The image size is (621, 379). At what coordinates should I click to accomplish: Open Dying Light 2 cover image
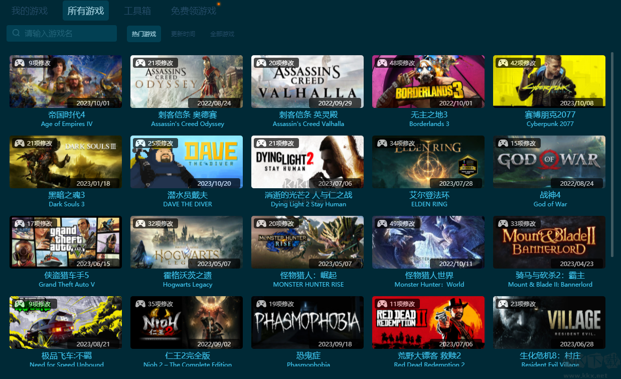coord(307,162)
